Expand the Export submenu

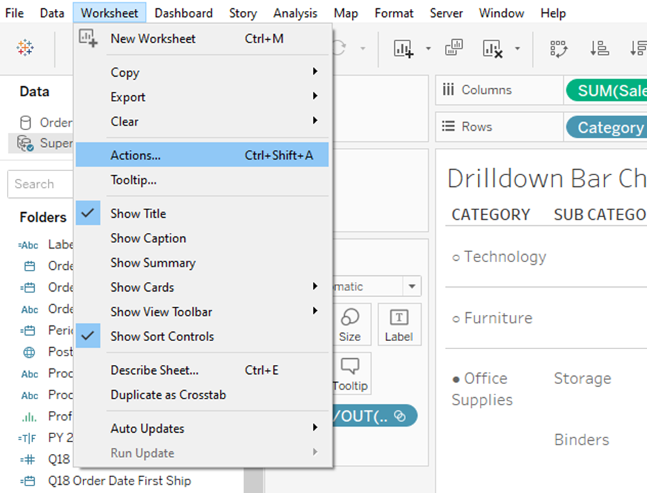[x=202, y=97]
